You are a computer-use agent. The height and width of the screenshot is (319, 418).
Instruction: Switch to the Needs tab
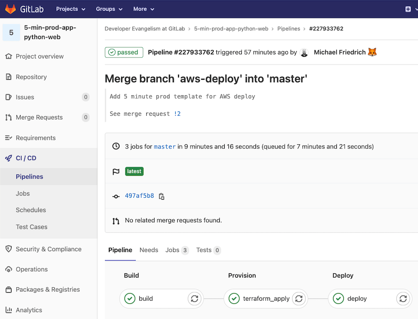coord(149,250)
